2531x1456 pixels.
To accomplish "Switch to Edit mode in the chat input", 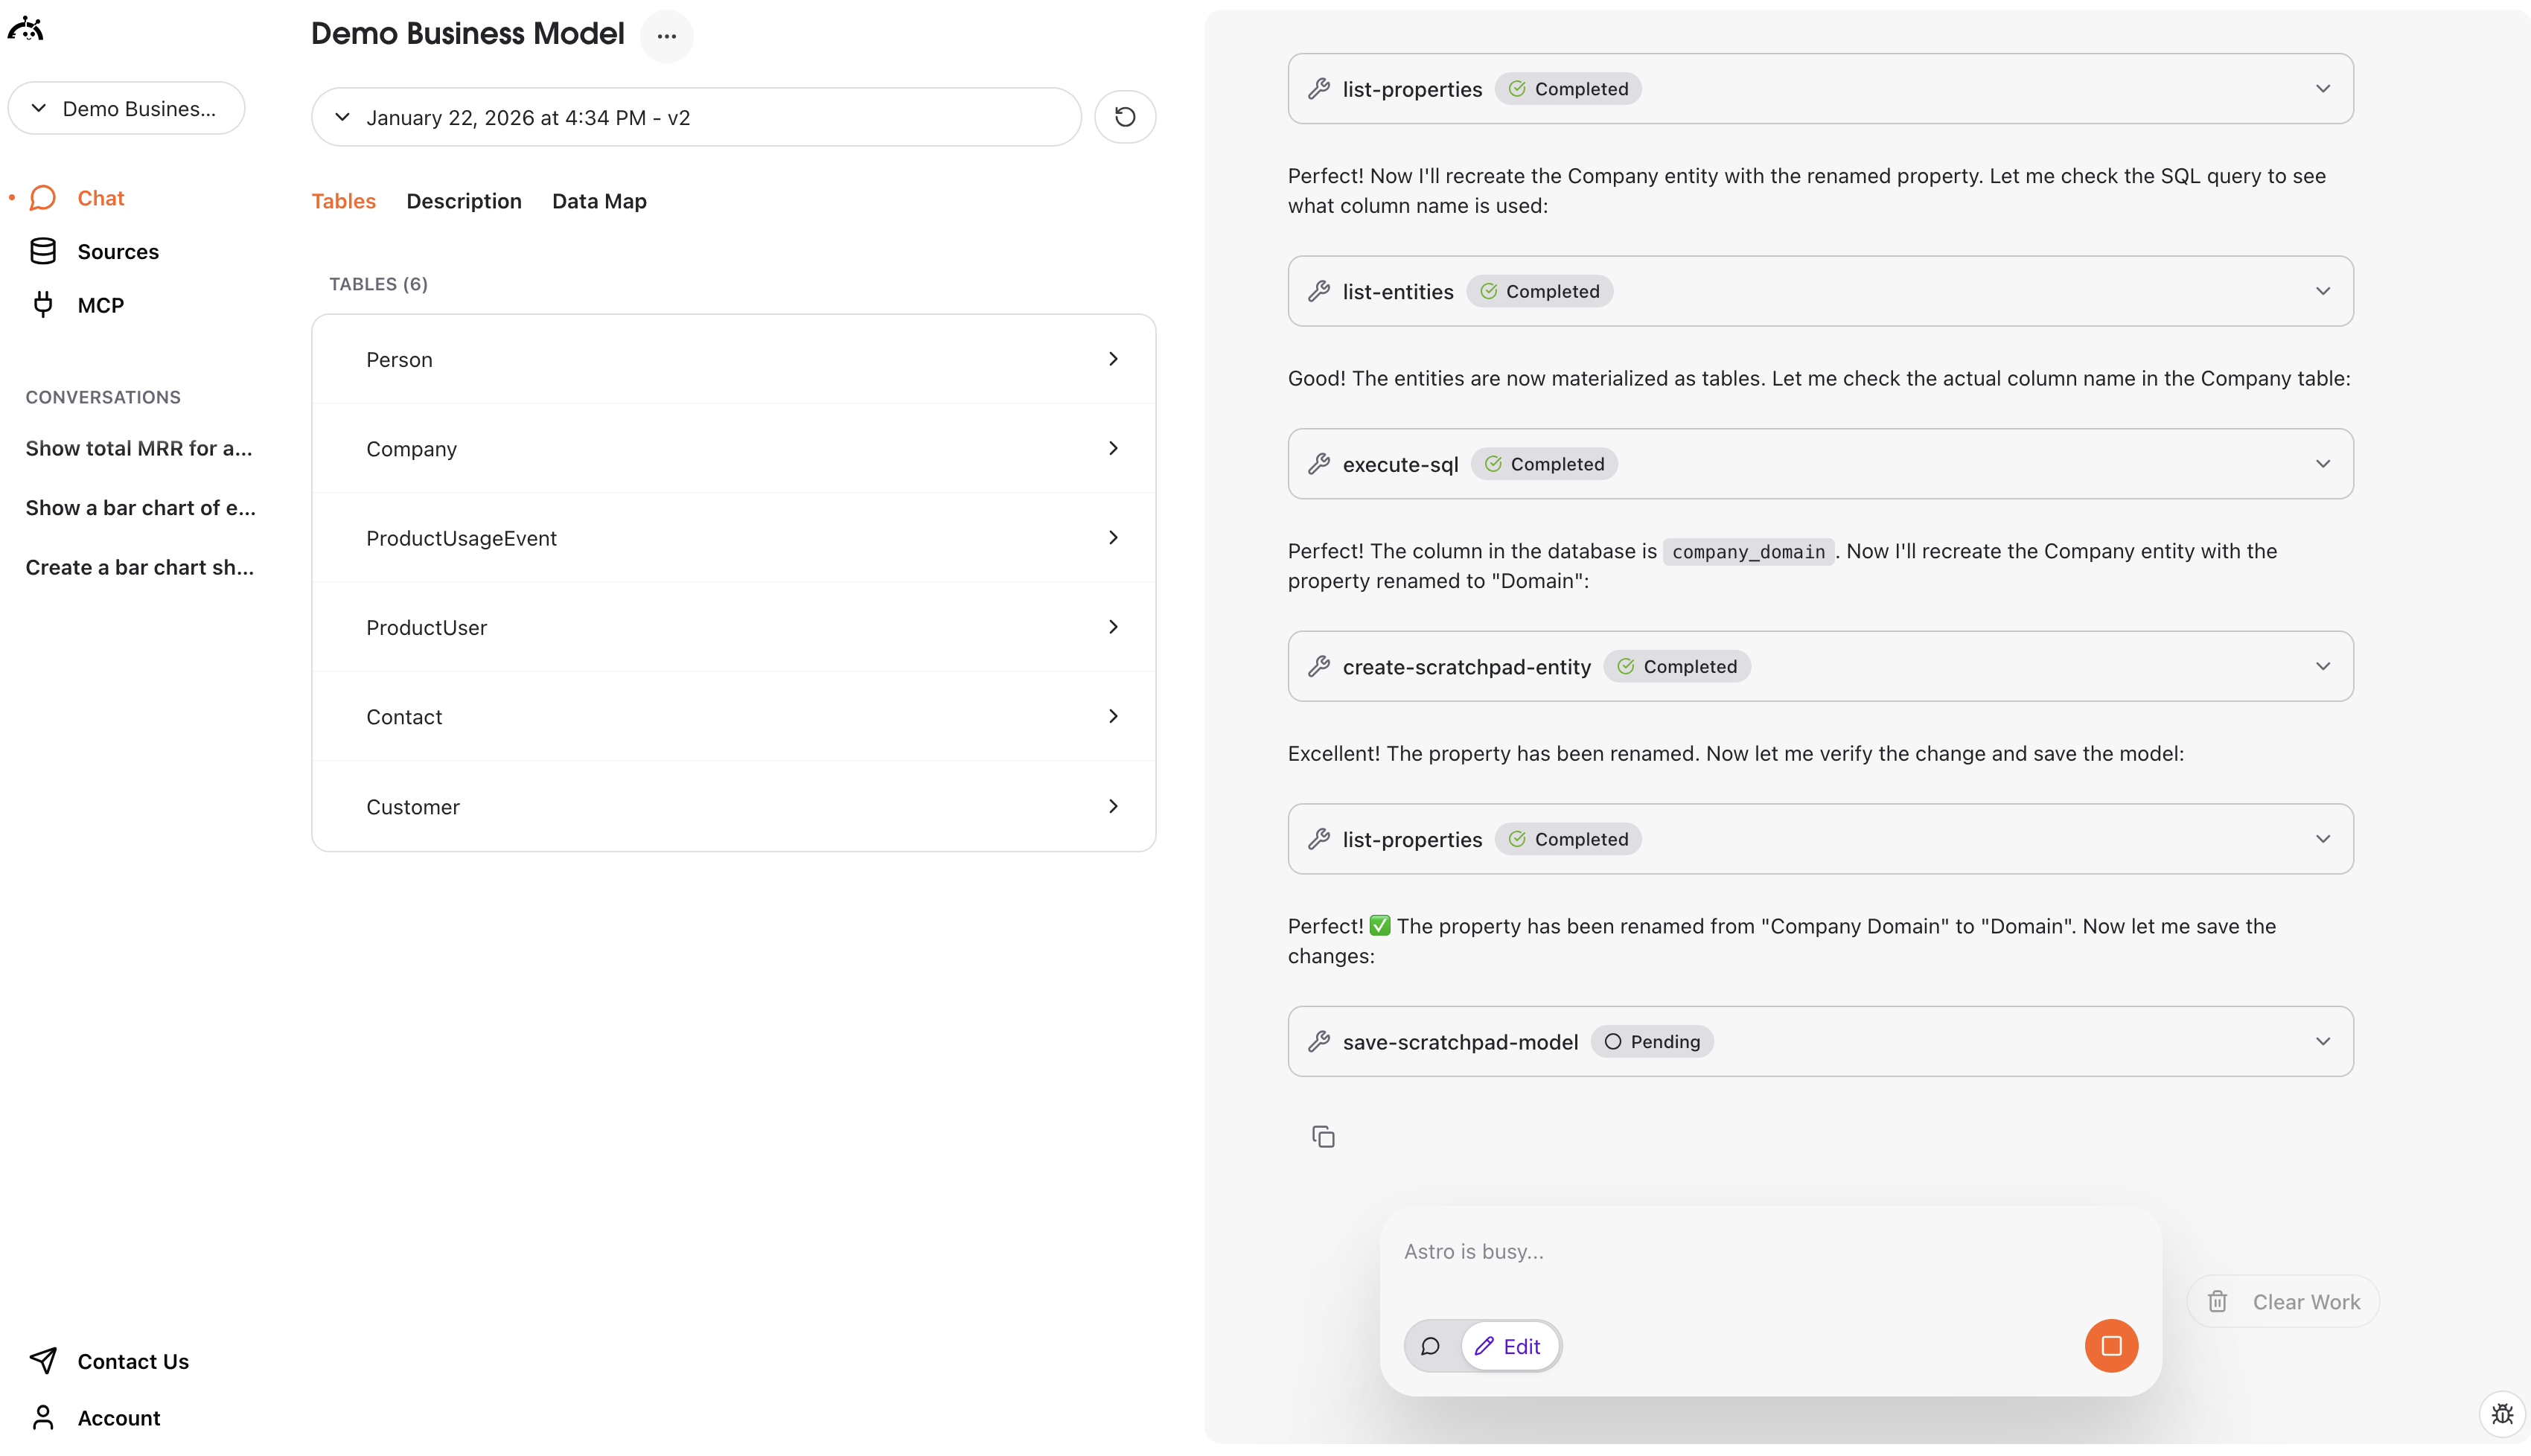I will click(x=1510, y=1345).
